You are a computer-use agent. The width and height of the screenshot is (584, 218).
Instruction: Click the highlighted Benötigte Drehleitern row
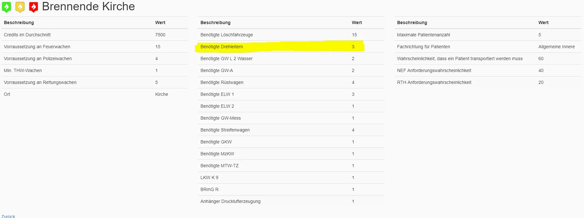tap(221, 47)
